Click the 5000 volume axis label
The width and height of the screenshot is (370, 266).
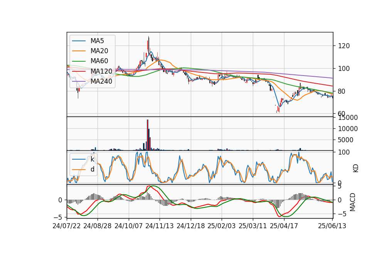tap(346, 140)
